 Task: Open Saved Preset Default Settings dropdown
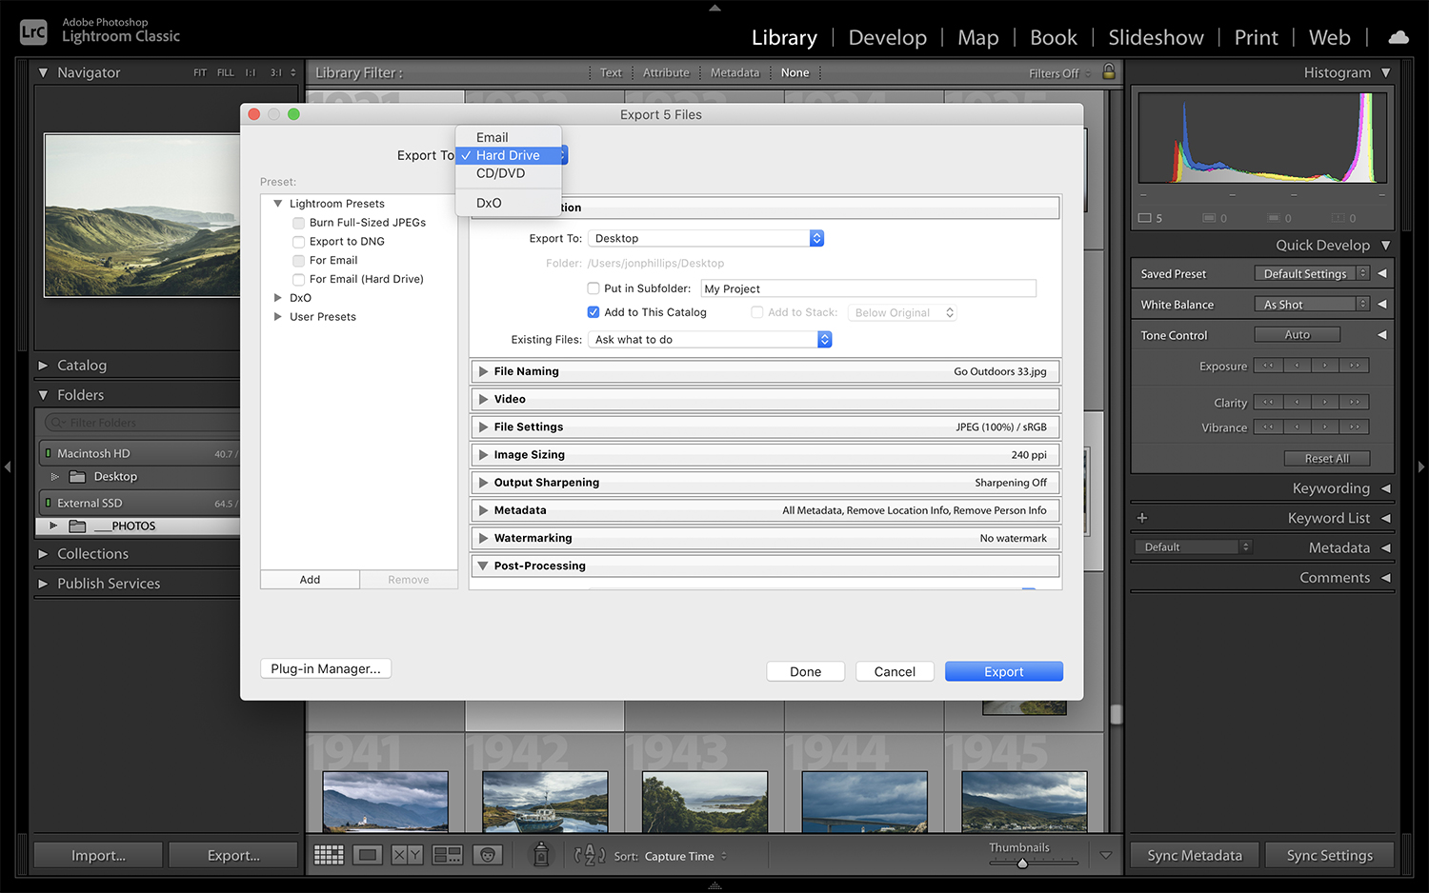(1312, 273)
